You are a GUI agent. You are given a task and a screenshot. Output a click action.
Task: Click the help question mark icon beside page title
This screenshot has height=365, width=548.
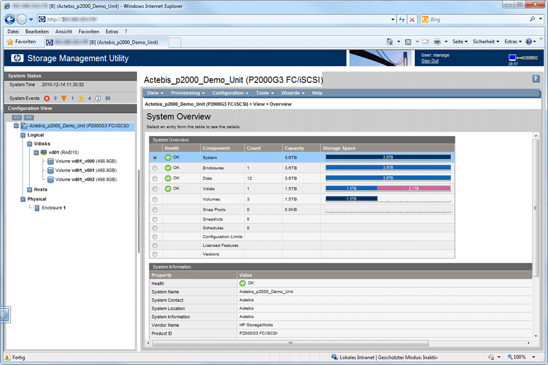click(x=536, y=79)
